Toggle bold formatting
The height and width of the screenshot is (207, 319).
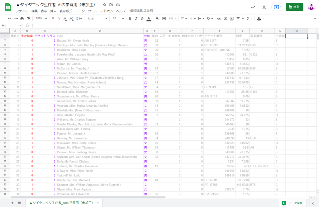[130, 19]
